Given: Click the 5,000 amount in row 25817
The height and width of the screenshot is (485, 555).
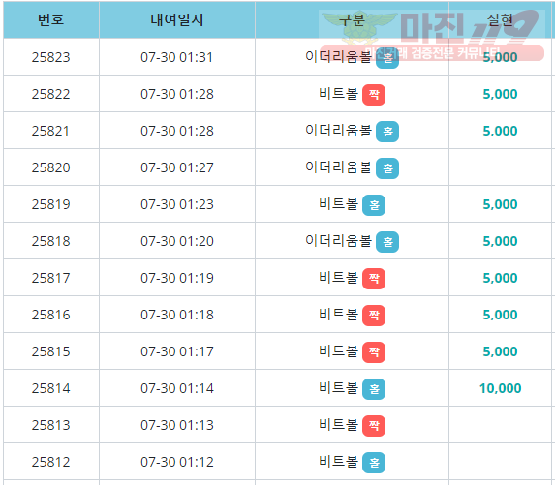Looking at the screenshot, I should click(500, 278).
